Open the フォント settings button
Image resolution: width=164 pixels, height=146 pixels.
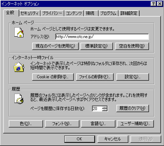[62, 124]
